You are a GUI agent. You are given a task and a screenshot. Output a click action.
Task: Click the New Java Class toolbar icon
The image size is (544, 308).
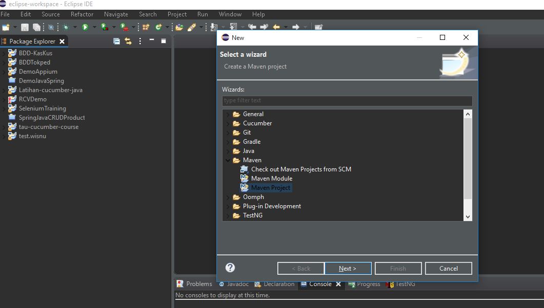(158, 27)
